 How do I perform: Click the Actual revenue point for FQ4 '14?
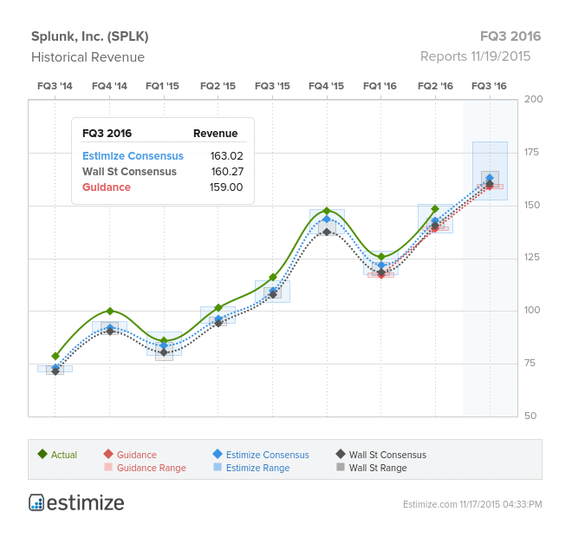pos(110,311)
